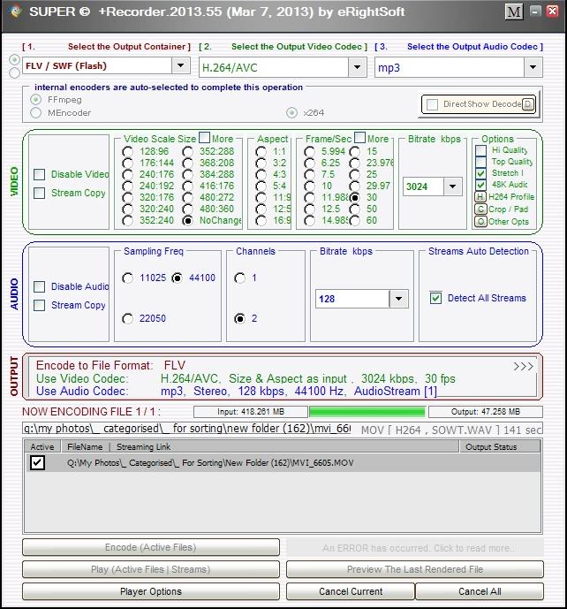
Task: Enable the Hi Quality option
Action: tap(480, 150)
